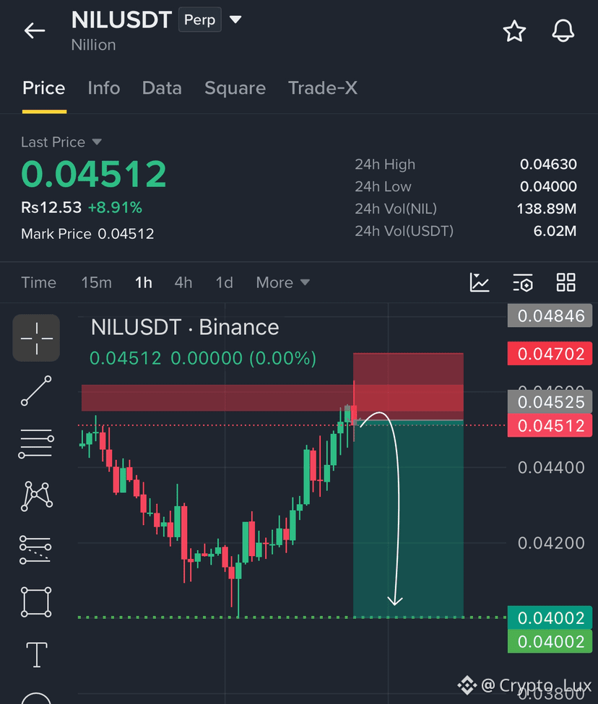Image resolution: width=598 pixels, height=704 pixels.
Task: Select the Text annotation tool
Action: coord(36,654)
